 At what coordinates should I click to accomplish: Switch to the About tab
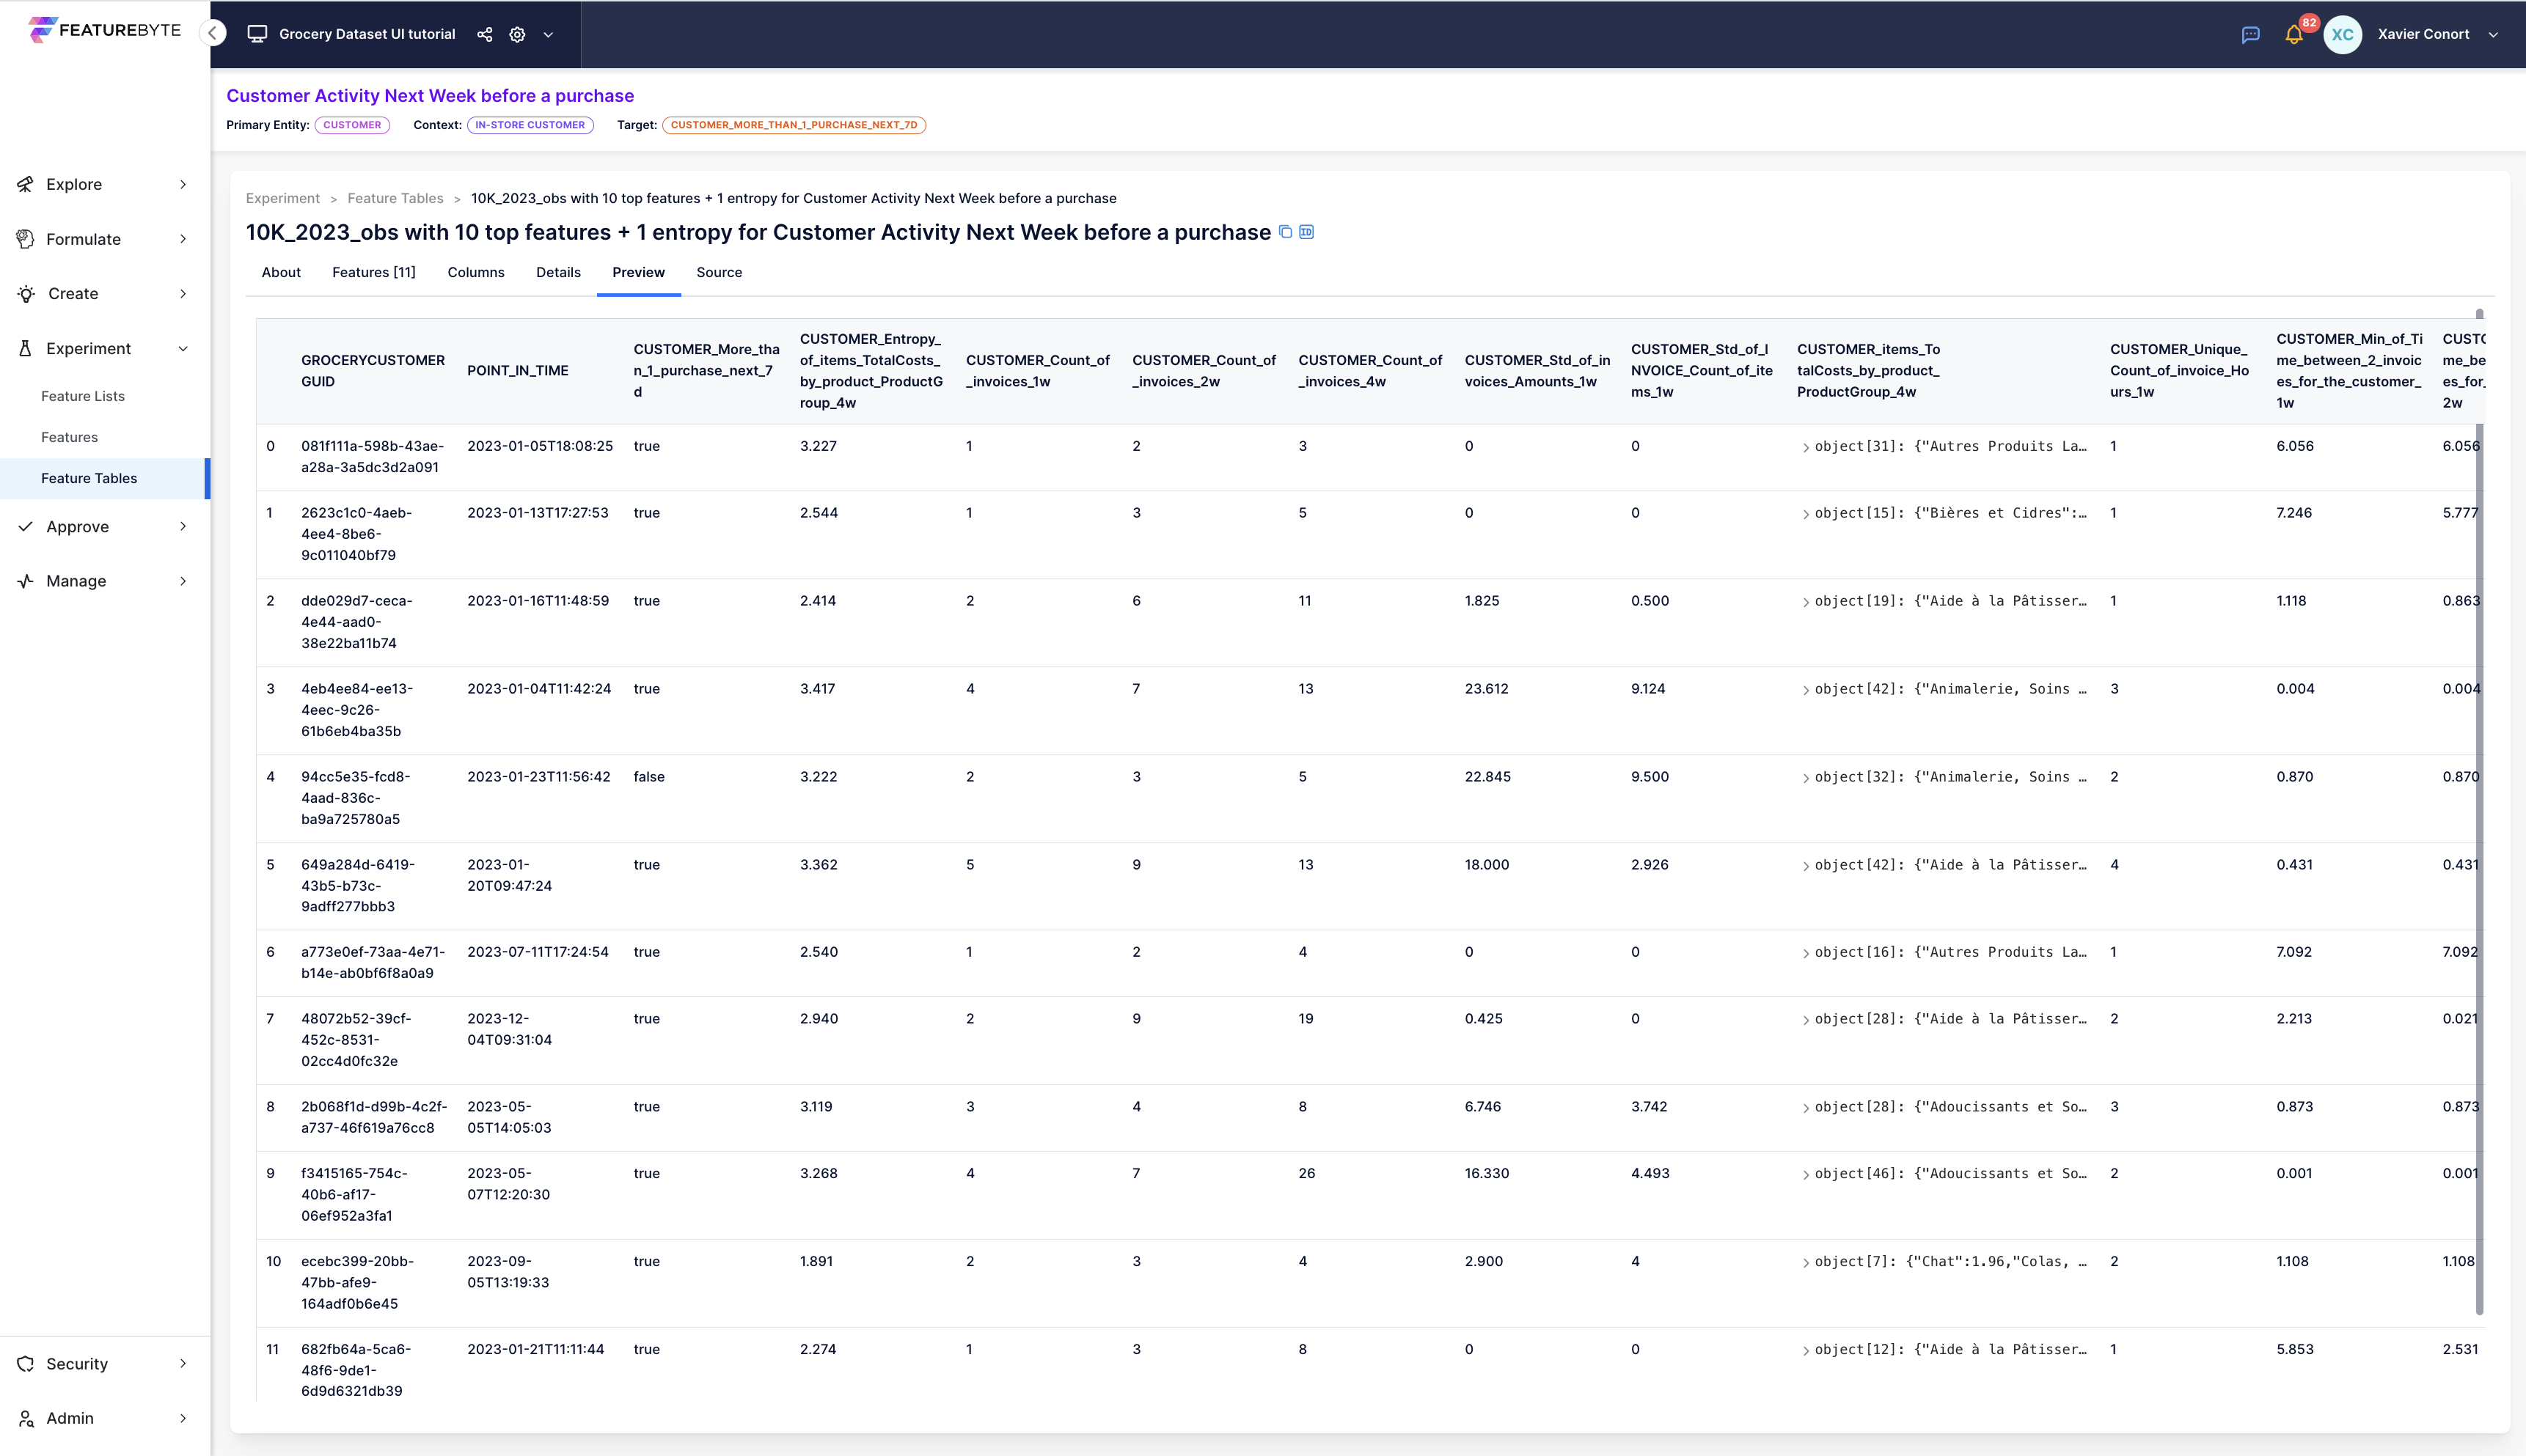tap(281, 272)
